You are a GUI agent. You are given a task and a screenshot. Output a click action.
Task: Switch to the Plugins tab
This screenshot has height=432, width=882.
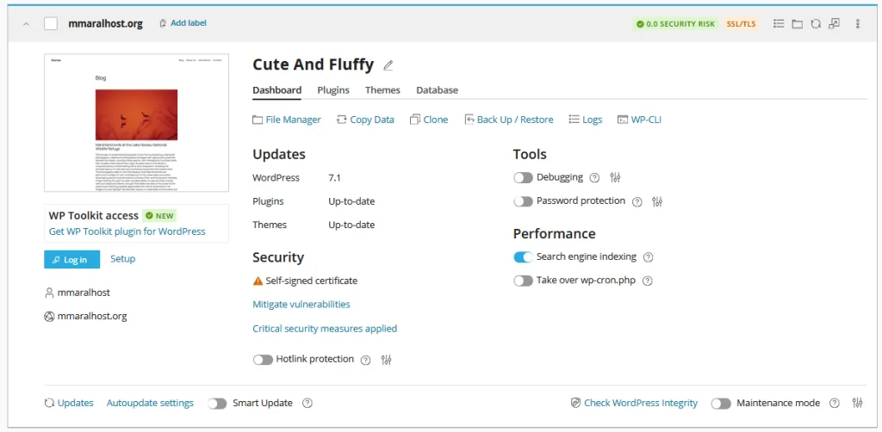click(x=333, y=89)
